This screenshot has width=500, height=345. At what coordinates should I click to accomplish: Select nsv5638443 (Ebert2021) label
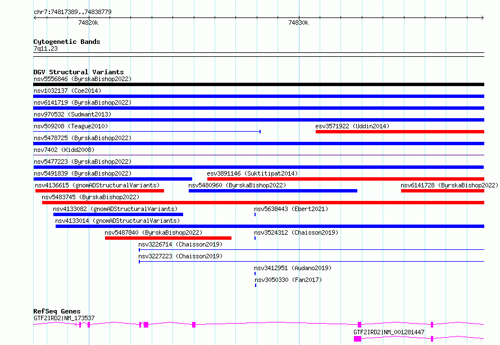click(291, 209)
